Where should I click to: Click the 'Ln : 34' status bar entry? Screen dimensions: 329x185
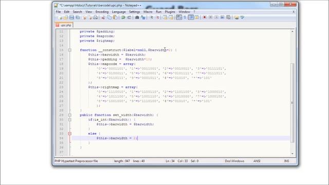[x=170, y=161]
